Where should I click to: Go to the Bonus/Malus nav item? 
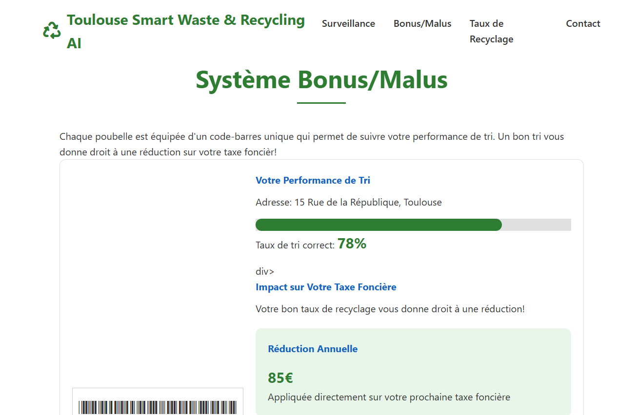coord(422,23)
